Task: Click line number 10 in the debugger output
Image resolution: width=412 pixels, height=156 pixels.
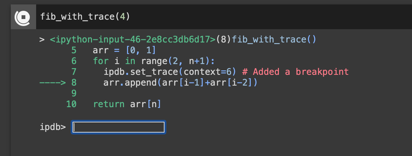Action: pos(71,104)
